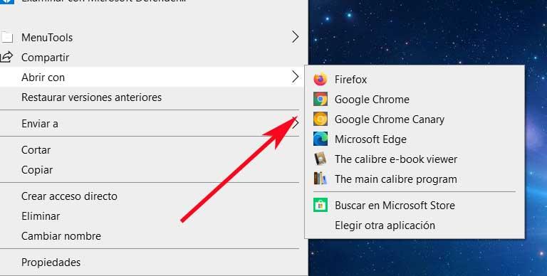Expand the MenuTools submenu arrow
Image resolution: width=547 pixels, height=276 pixels.
click(x=295, y=36)
